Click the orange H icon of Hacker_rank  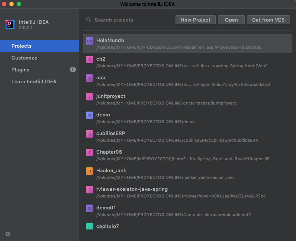pos(90,171)
